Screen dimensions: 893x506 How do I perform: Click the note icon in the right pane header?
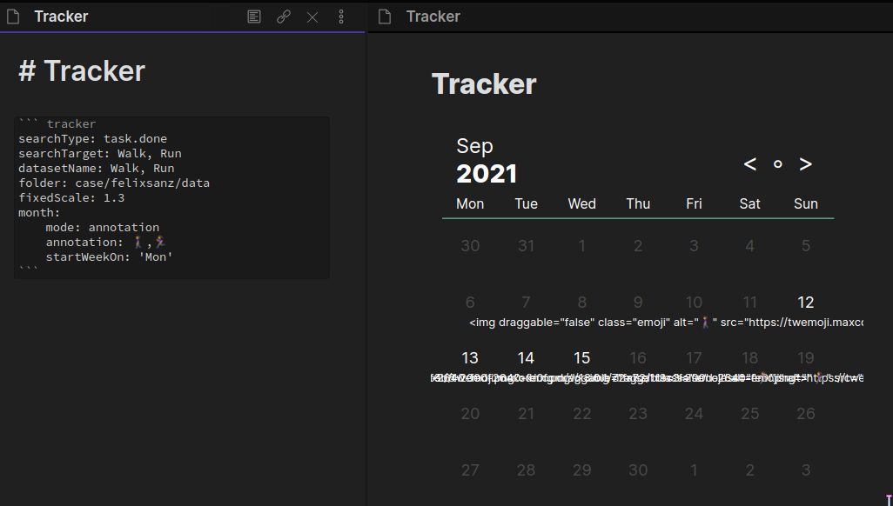pos(384,16)
